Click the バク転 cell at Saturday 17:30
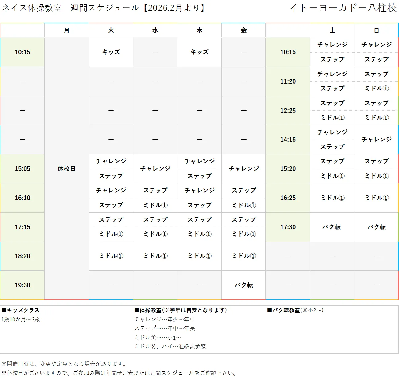 pos(332,227)
